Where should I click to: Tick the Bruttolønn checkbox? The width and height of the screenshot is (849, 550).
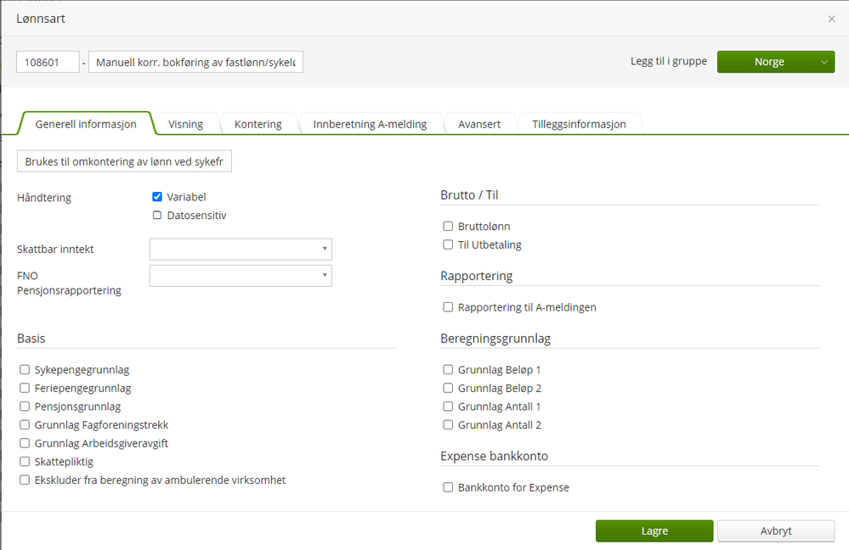click(x=448, y=226)
